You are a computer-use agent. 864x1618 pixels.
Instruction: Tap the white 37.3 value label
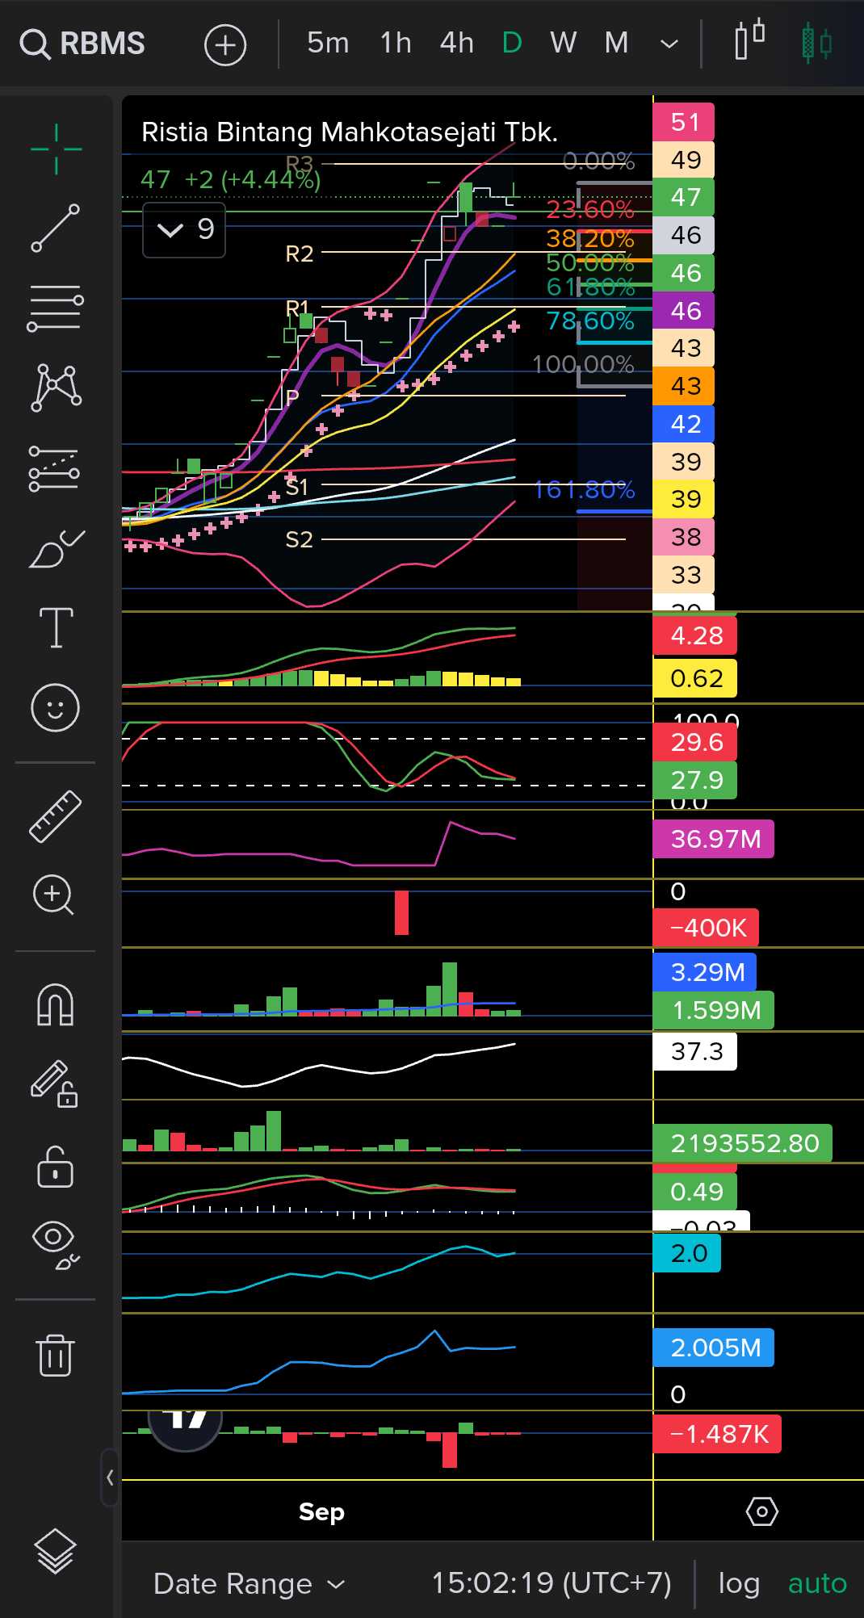[x=695, y=1051]
